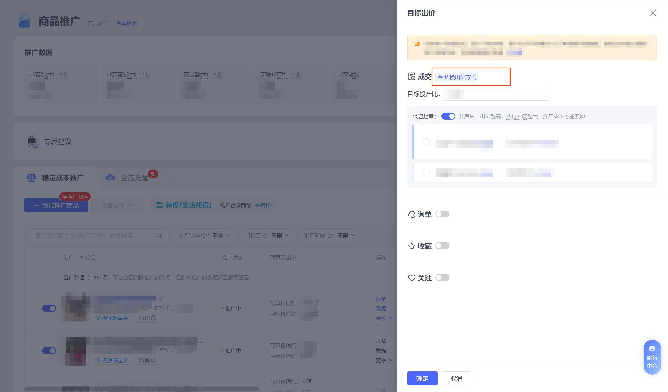Click the 分组 filter funnel icon
Viewport: 668px width, 392px height.
[x=81, y=258]
